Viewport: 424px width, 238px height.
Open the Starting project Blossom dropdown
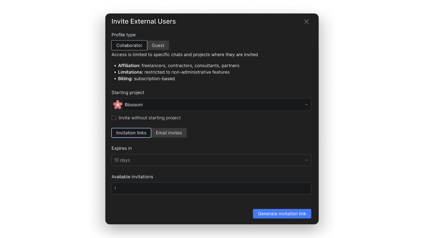coord(211,105)
